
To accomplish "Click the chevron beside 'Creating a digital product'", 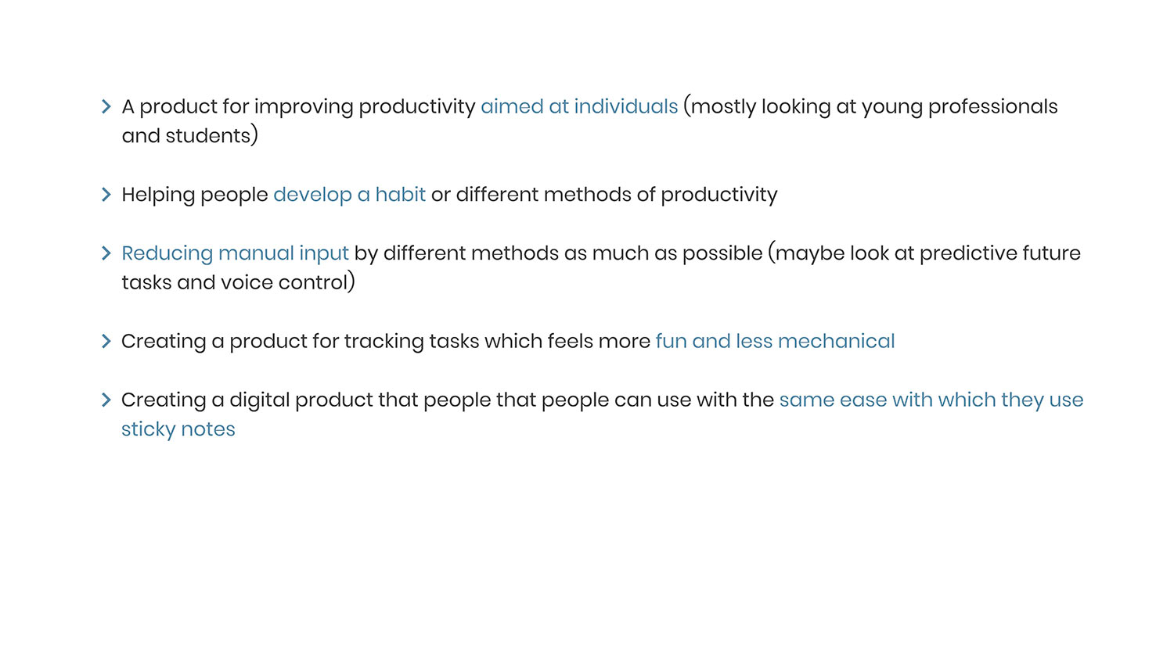I will pos(106,400).
